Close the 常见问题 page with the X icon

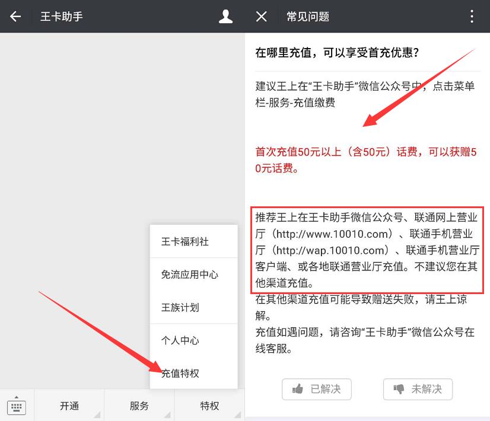[261, 16]
